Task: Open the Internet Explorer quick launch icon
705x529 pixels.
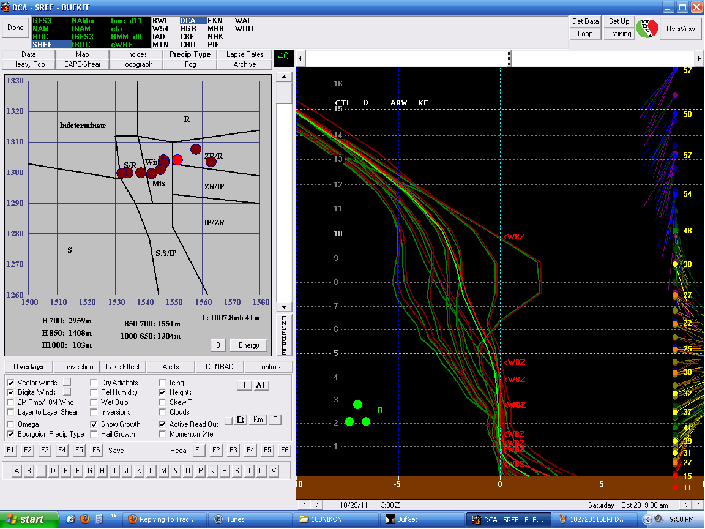Action: point(70,519)
